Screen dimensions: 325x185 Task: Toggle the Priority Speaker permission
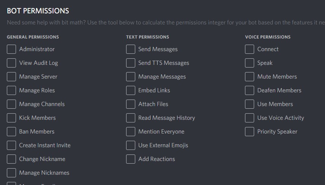click(250, 132)
